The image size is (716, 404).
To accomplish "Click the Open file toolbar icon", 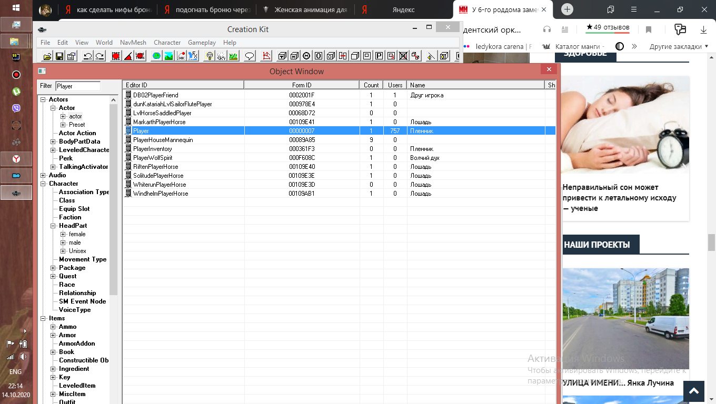I will pos(47,56).
